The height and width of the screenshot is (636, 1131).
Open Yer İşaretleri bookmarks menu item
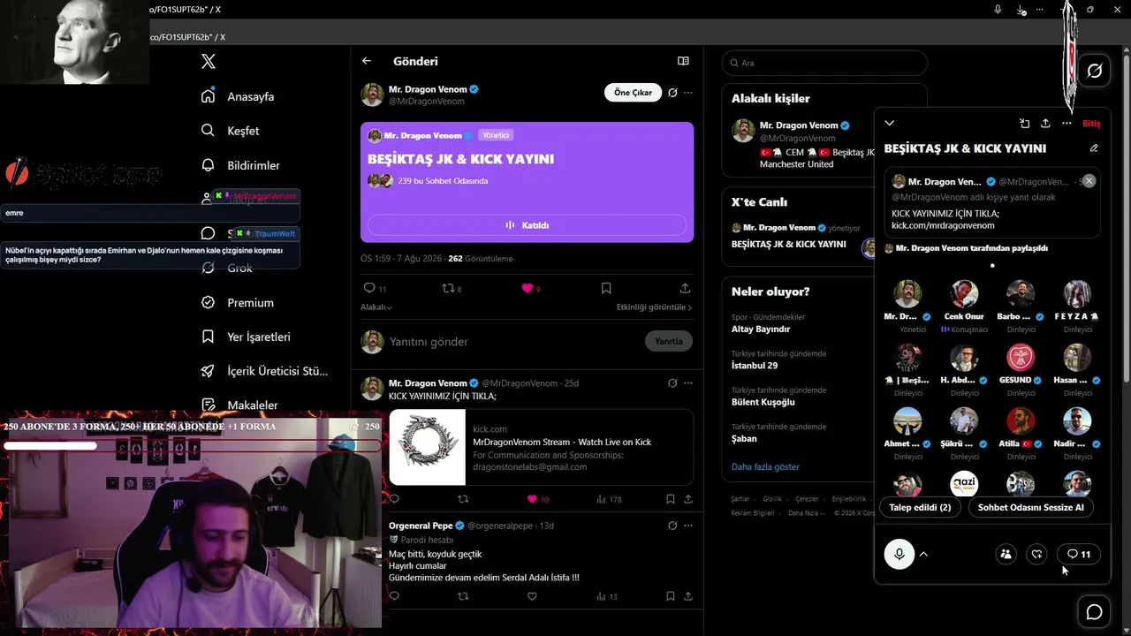tap(246, 337)
